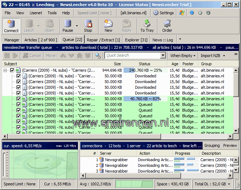Open the Import NZB dropdown arrow
Viewport: 241px width, 190px height.
(x=224, y=56)
